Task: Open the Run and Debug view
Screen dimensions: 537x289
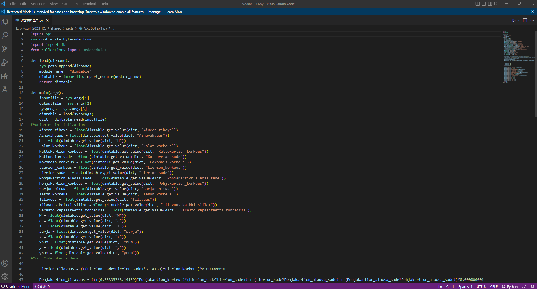Action: tap(5, 62)
